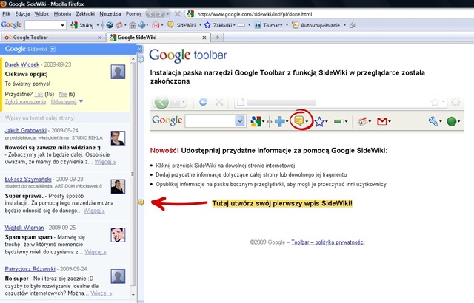This screenshot has height=303, width=474.
Task: Click the highlighter icon on toolbar
Action: pyautogui.click(x=352, y=25)
